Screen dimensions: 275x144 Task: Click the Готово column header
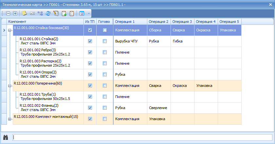coord(105,22)
